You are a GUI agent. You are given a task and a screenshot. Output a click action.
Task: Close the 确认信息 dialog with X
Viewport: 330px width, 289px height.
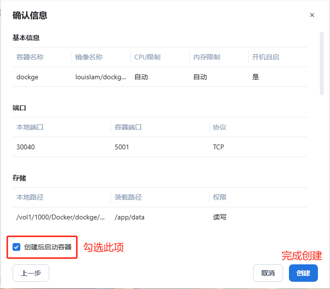coord(312,15)
